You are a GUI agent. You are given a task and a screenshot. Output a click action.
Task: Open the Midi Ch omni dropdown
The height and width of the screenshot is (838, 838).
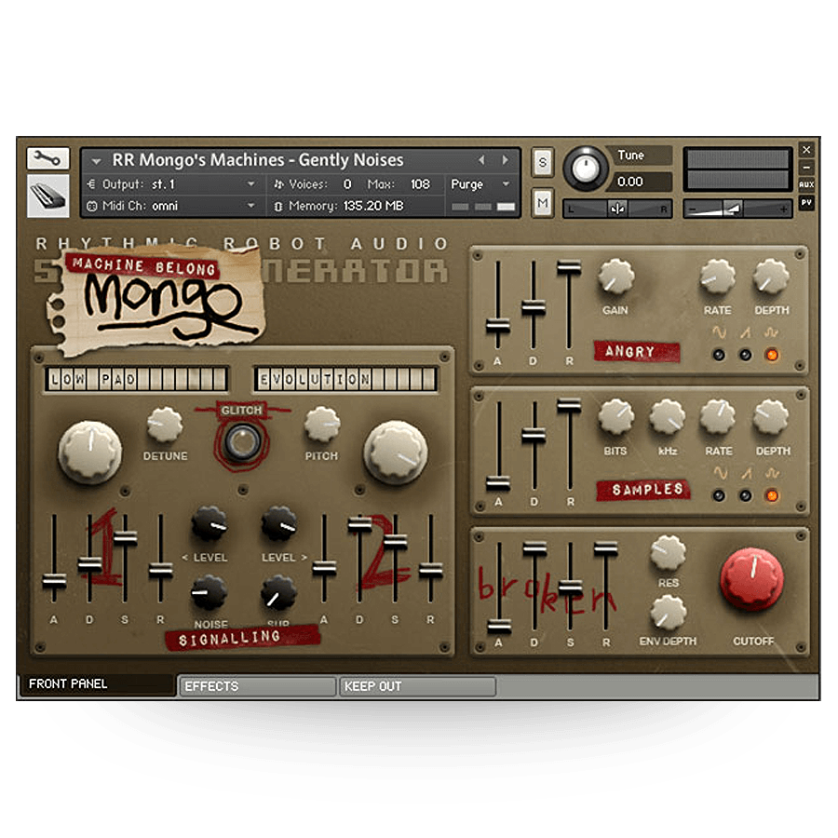pyautogui.click(x=171, y=206)
